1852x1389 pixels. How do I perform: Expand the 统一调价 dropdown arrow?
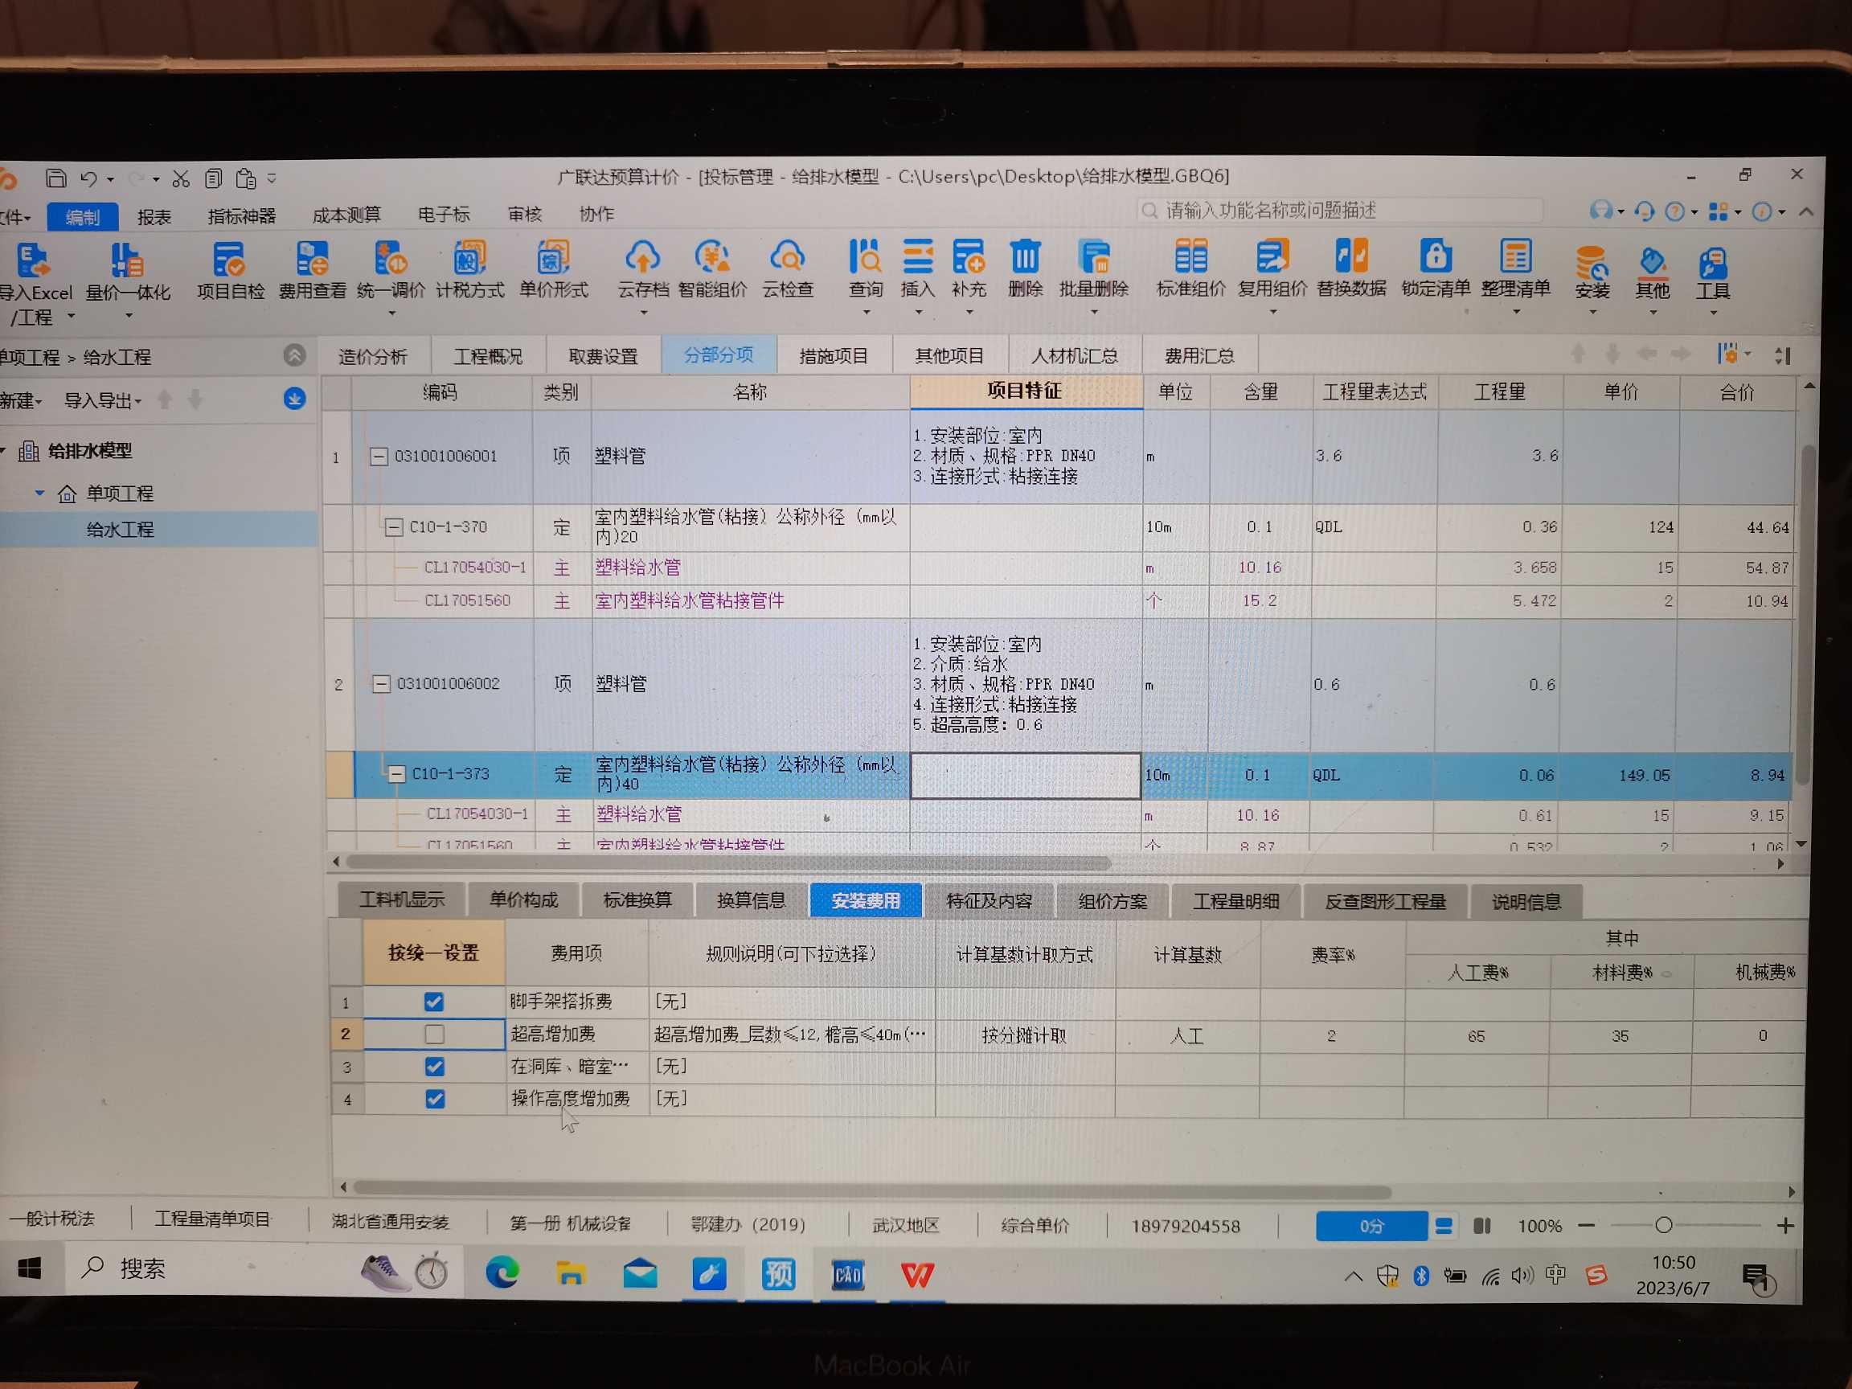coord(391,314)
